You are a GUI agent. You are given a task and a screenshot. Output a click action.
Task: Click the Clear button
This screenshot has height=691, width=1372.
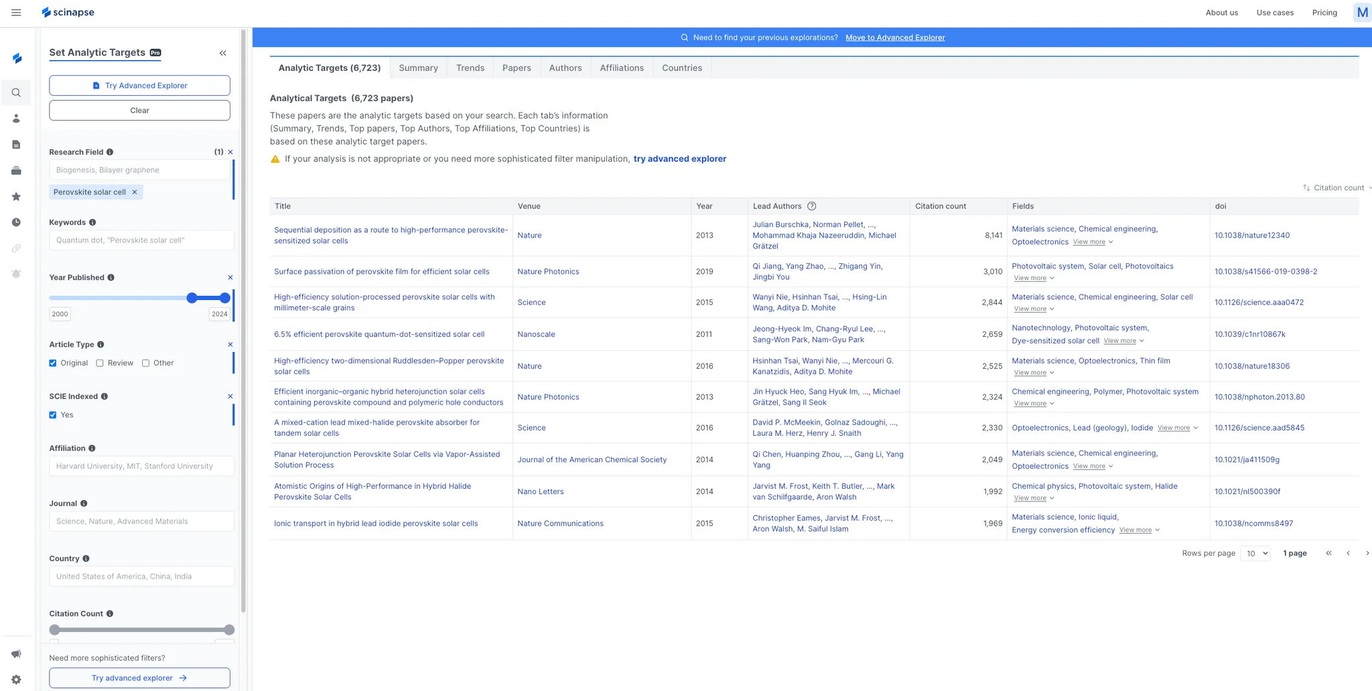click(x=139, y=110)
